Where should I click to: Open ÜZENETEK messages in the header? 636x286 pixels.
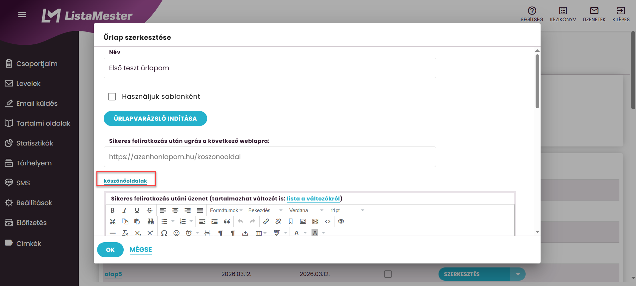click(x=594, y=15)
